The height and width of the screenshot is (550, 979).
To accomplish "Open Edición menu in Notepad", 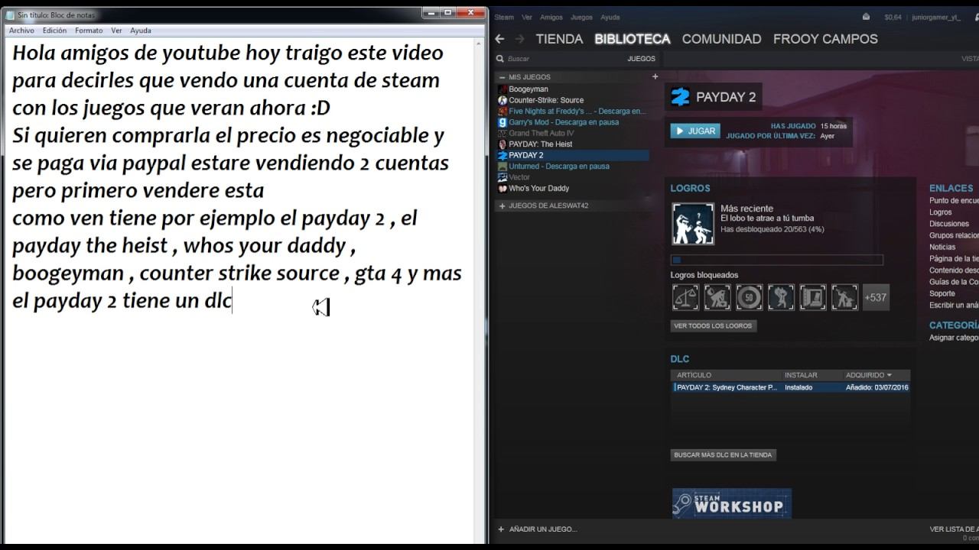I will coord(54,31).
